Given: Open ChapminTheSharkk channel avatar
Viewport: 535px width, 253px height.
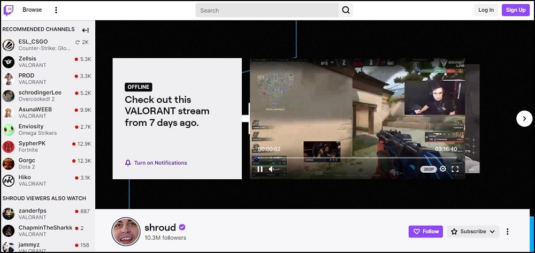Looking at the screenshot, I should pyautogui.click(x=9, y=231).
